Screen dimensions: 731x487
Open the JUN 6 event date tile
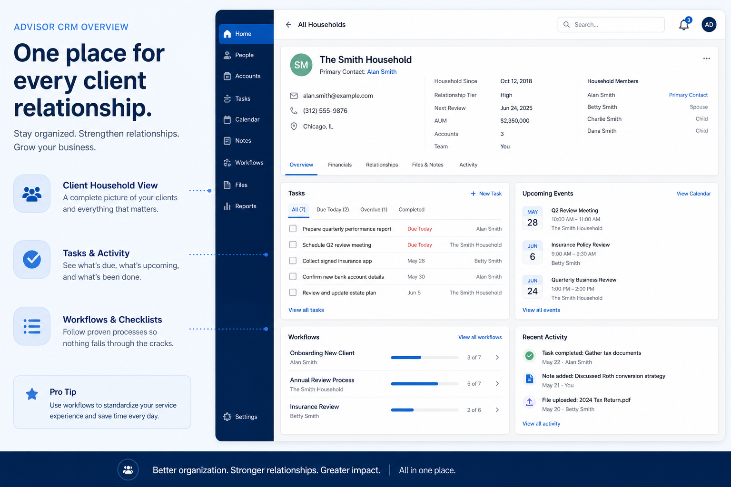(x=533, y=253)
